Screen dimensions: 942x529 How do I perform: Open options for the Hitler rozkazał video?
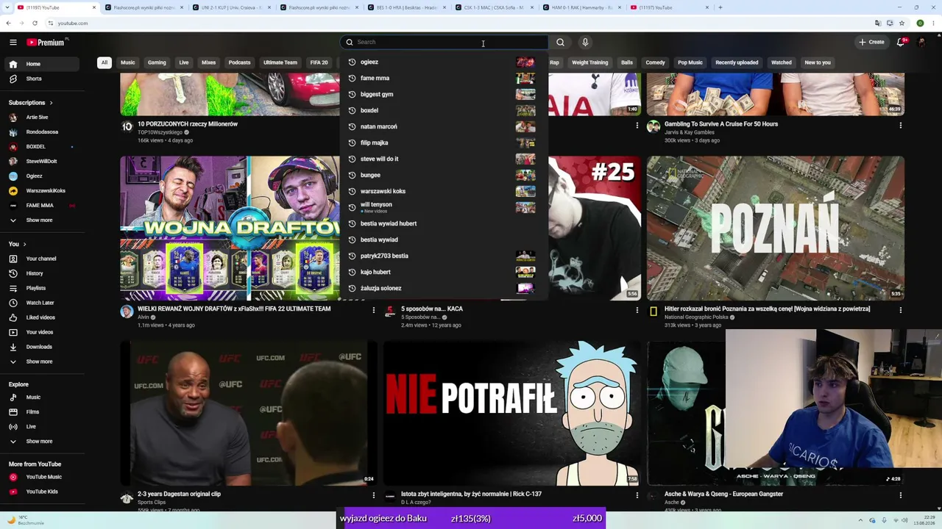(x=901, y=311)
